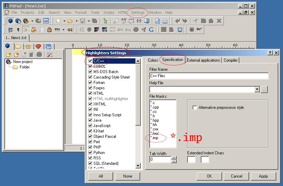Switch to the Compiler tab
283x186 pixels.
[x=231, y=60]
